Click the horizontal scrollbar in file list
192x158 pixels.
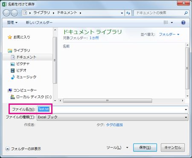(x=108, y=101)
